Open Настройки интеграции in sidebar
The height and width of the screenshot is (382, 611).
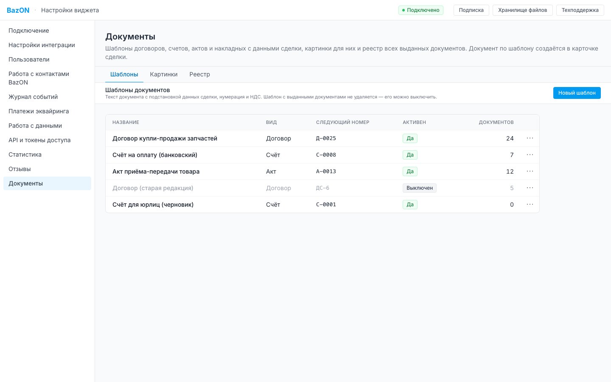47,45
